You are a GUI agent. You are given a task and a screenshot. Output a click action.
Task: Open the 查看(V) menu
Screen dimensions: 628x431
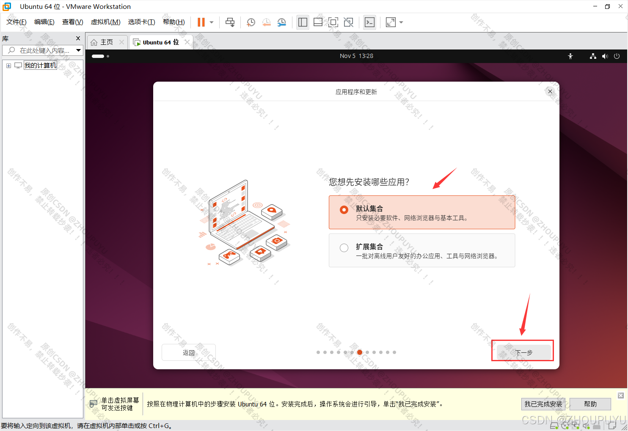[72, 22]
